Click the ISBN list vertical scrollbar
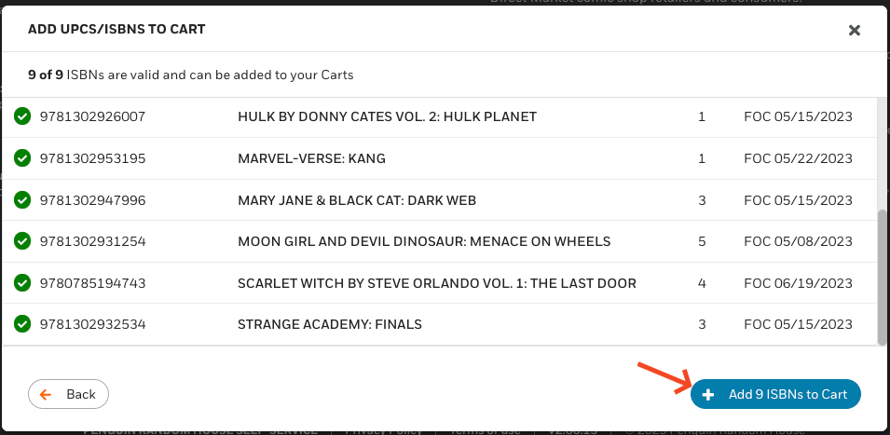 coord(882,276)
